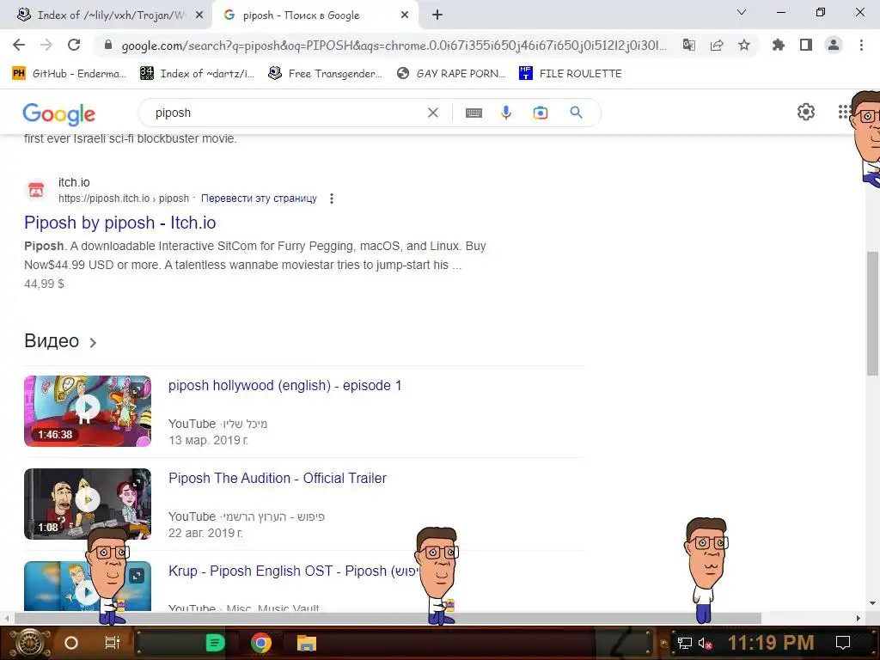This screenshot has height=660, width=880.
Task: Open the Extensions puzzle icon
Action: point(779,45)
